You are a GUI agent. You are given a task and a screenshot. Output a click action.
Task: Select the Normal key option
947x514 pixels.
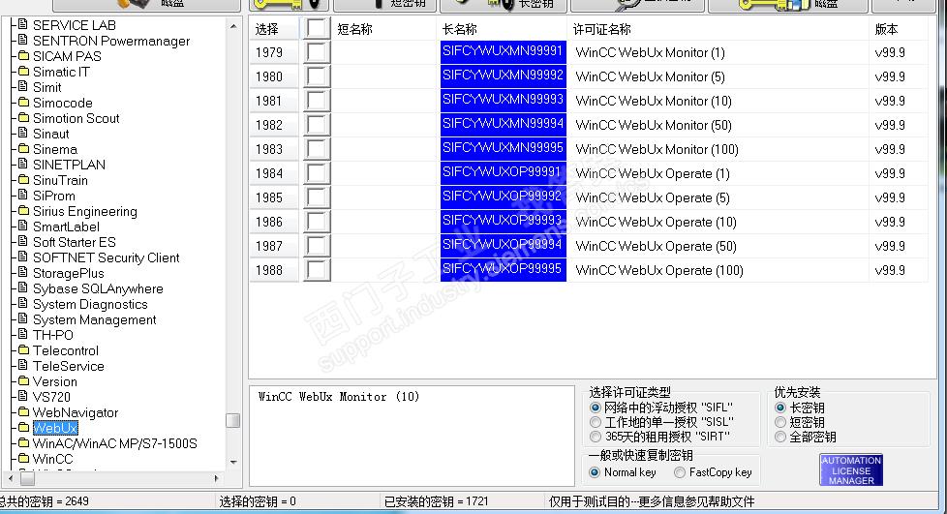pyautogui.click(x=595, y=472)
